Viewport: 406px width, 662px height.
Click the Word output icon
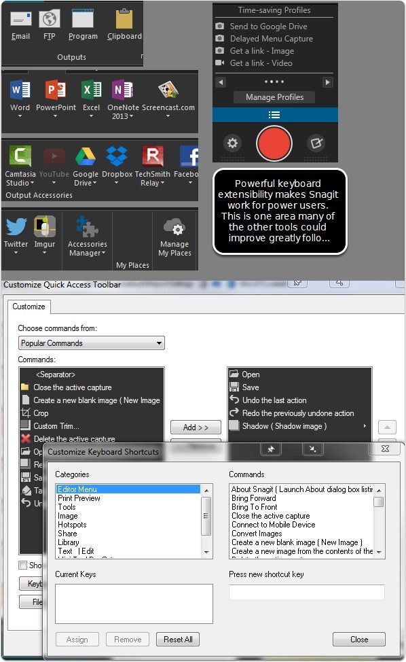pos(20,90)
